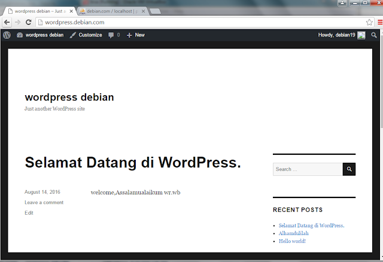Click the Chrome user profile button in title bar
Screen dimensions: 383x262
[342, 3]
